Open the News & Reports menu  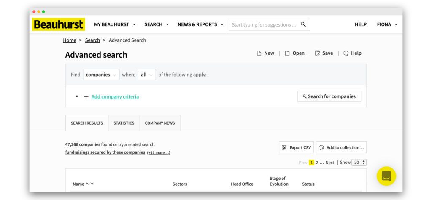[x=201, y=24]
